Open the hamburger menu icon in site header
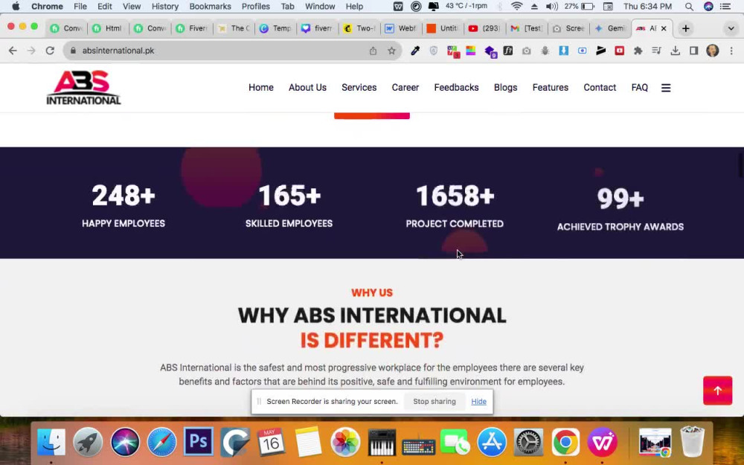744x465 pixels. [666, 88]
